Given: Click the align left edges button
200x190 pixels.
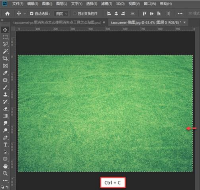Looking at the screenshot, I should 109,14.
